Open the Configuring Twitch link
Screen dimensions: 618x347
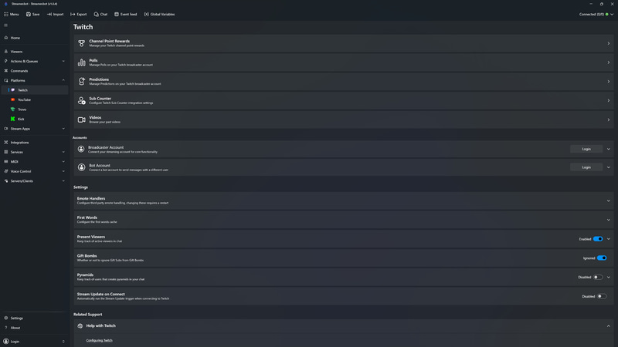click(100, 340)
